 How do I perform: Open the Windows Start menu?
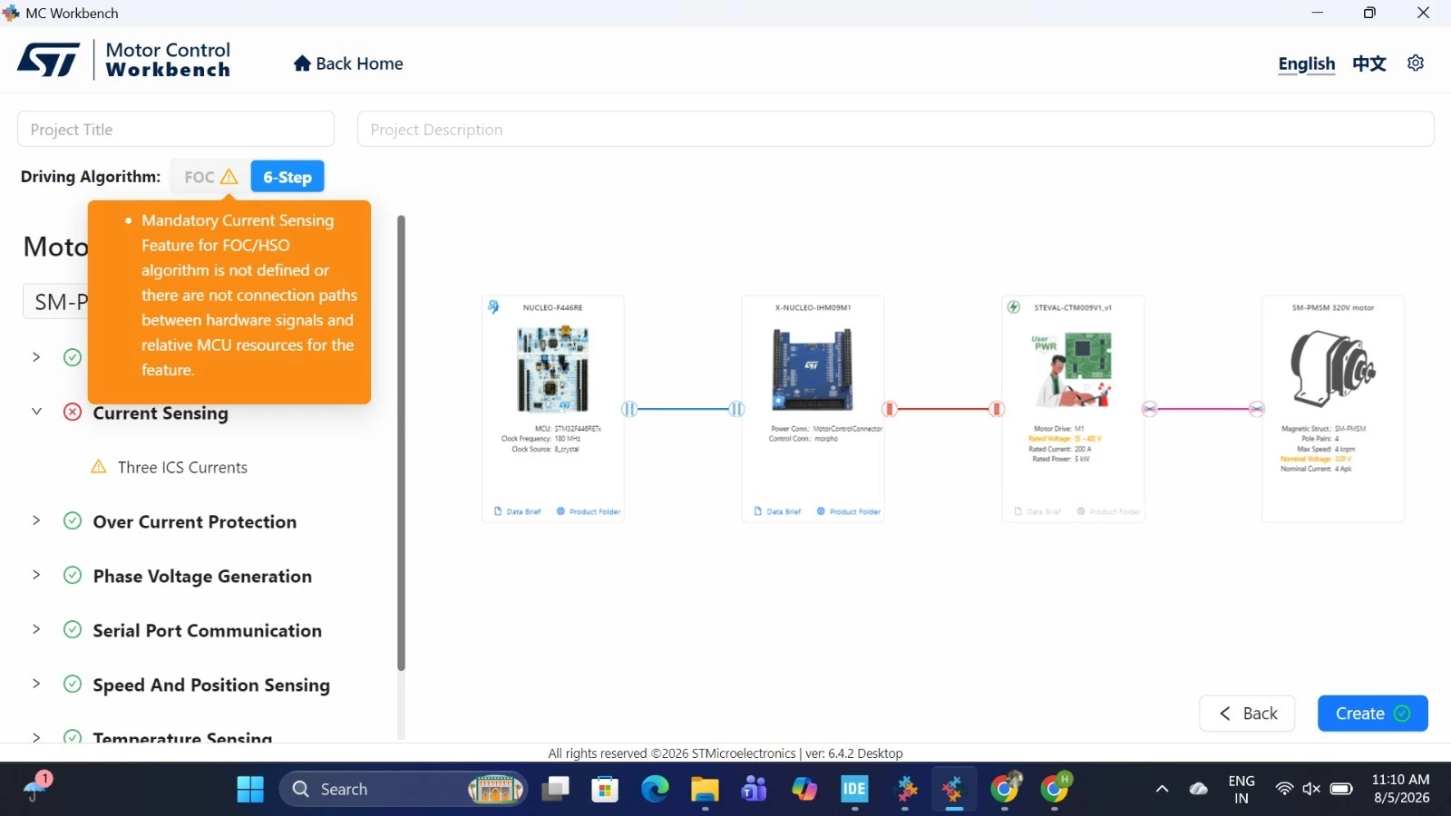tap(250, 790)
